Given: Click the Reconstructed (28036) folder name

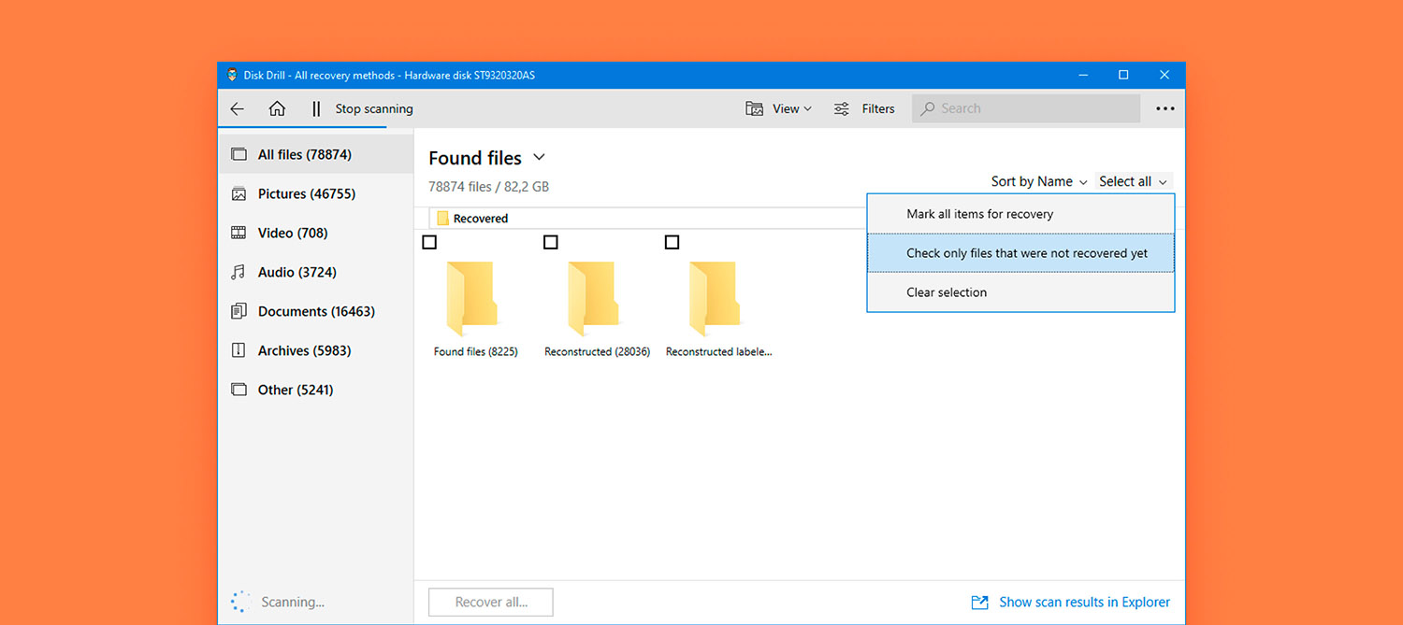Looking at the screenshot, I should coord(598,352).
